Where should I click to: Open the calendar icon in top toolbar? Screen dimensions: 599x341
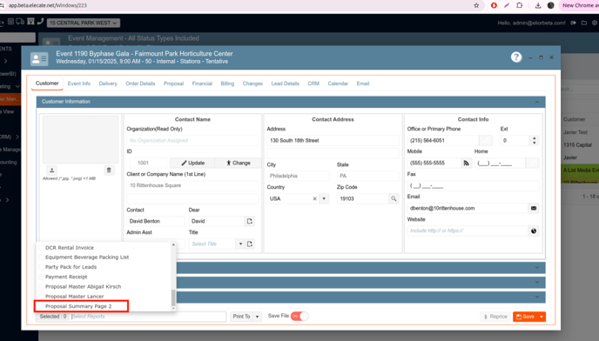(10, 22)
